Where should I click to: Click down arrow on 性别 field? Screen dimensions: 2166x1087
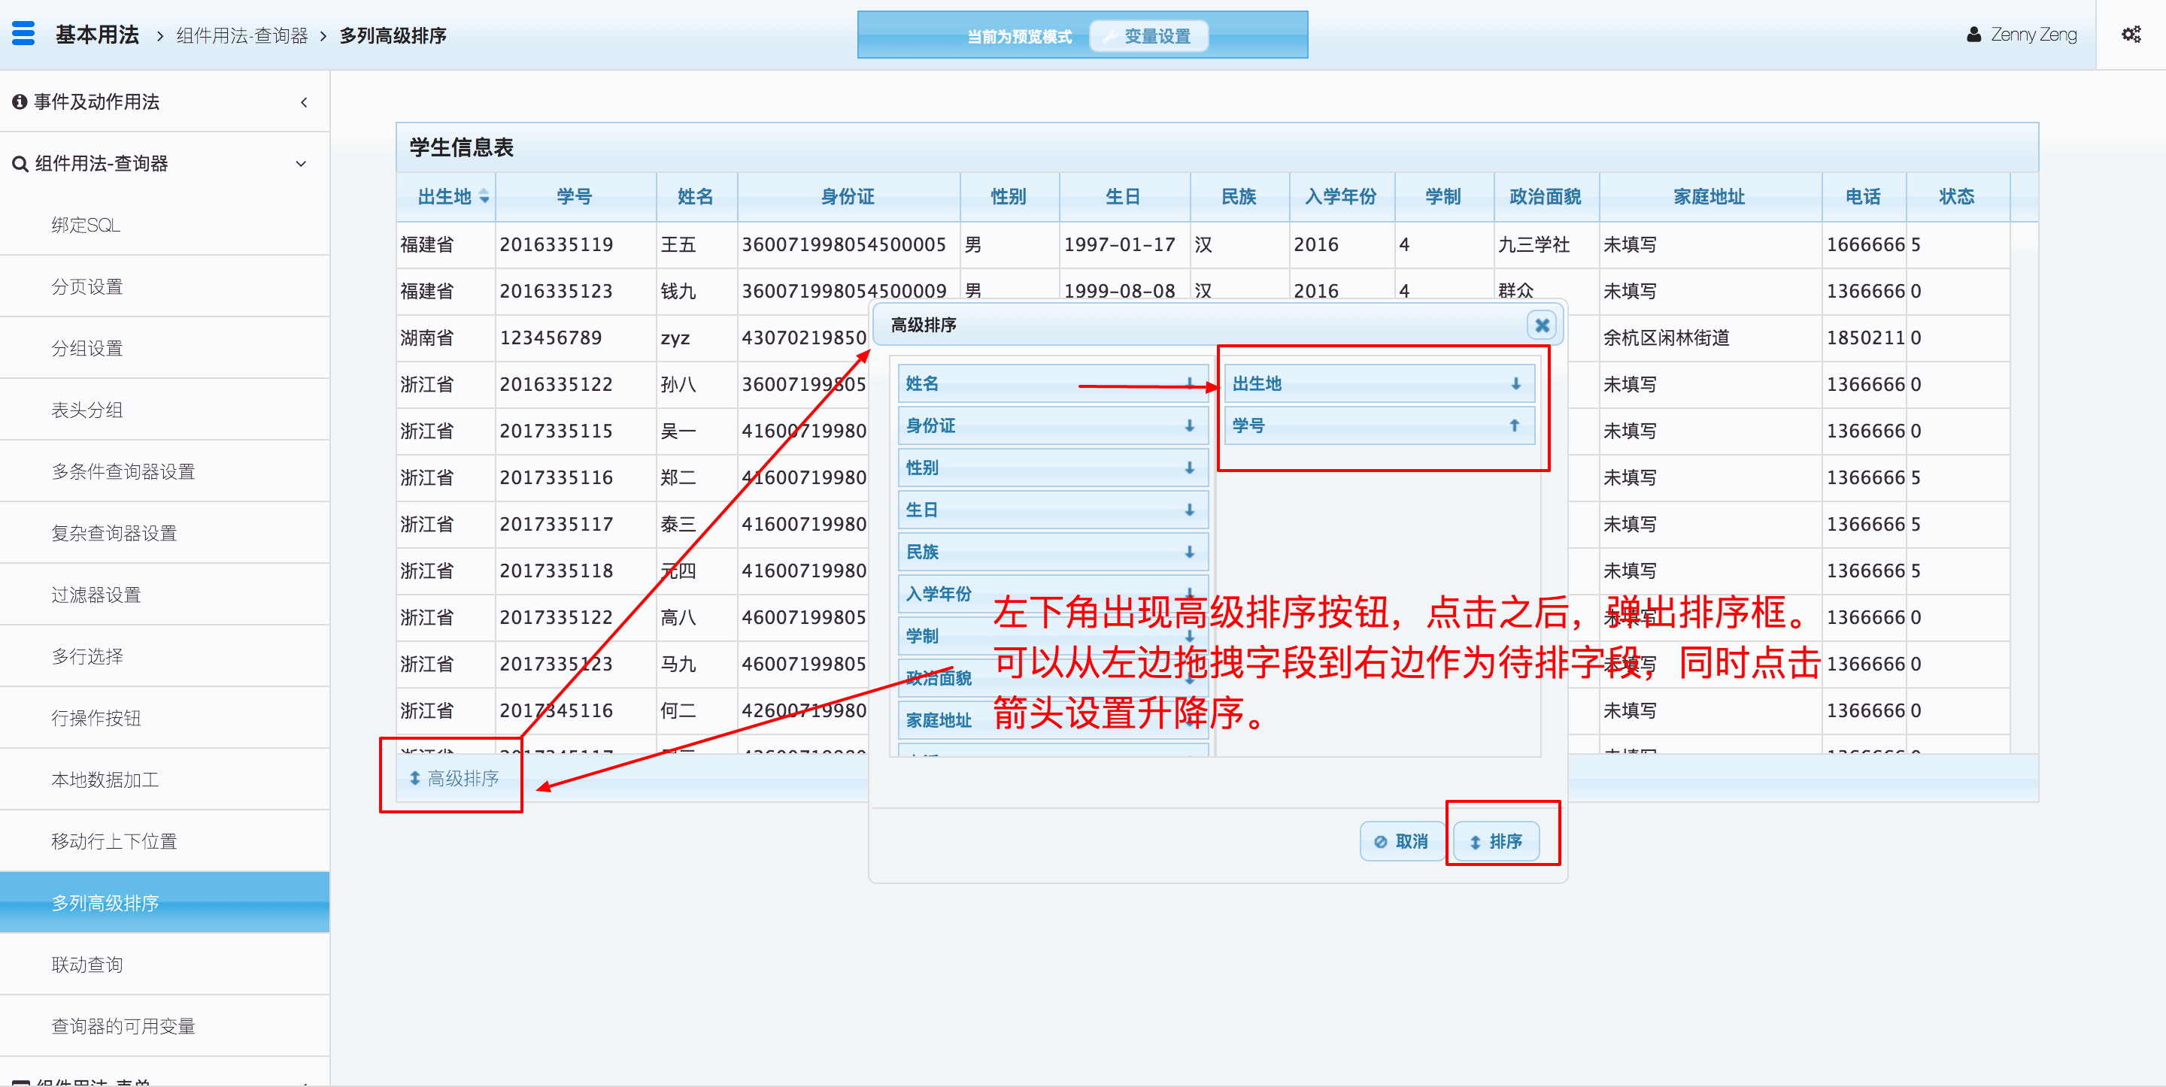1189,468
